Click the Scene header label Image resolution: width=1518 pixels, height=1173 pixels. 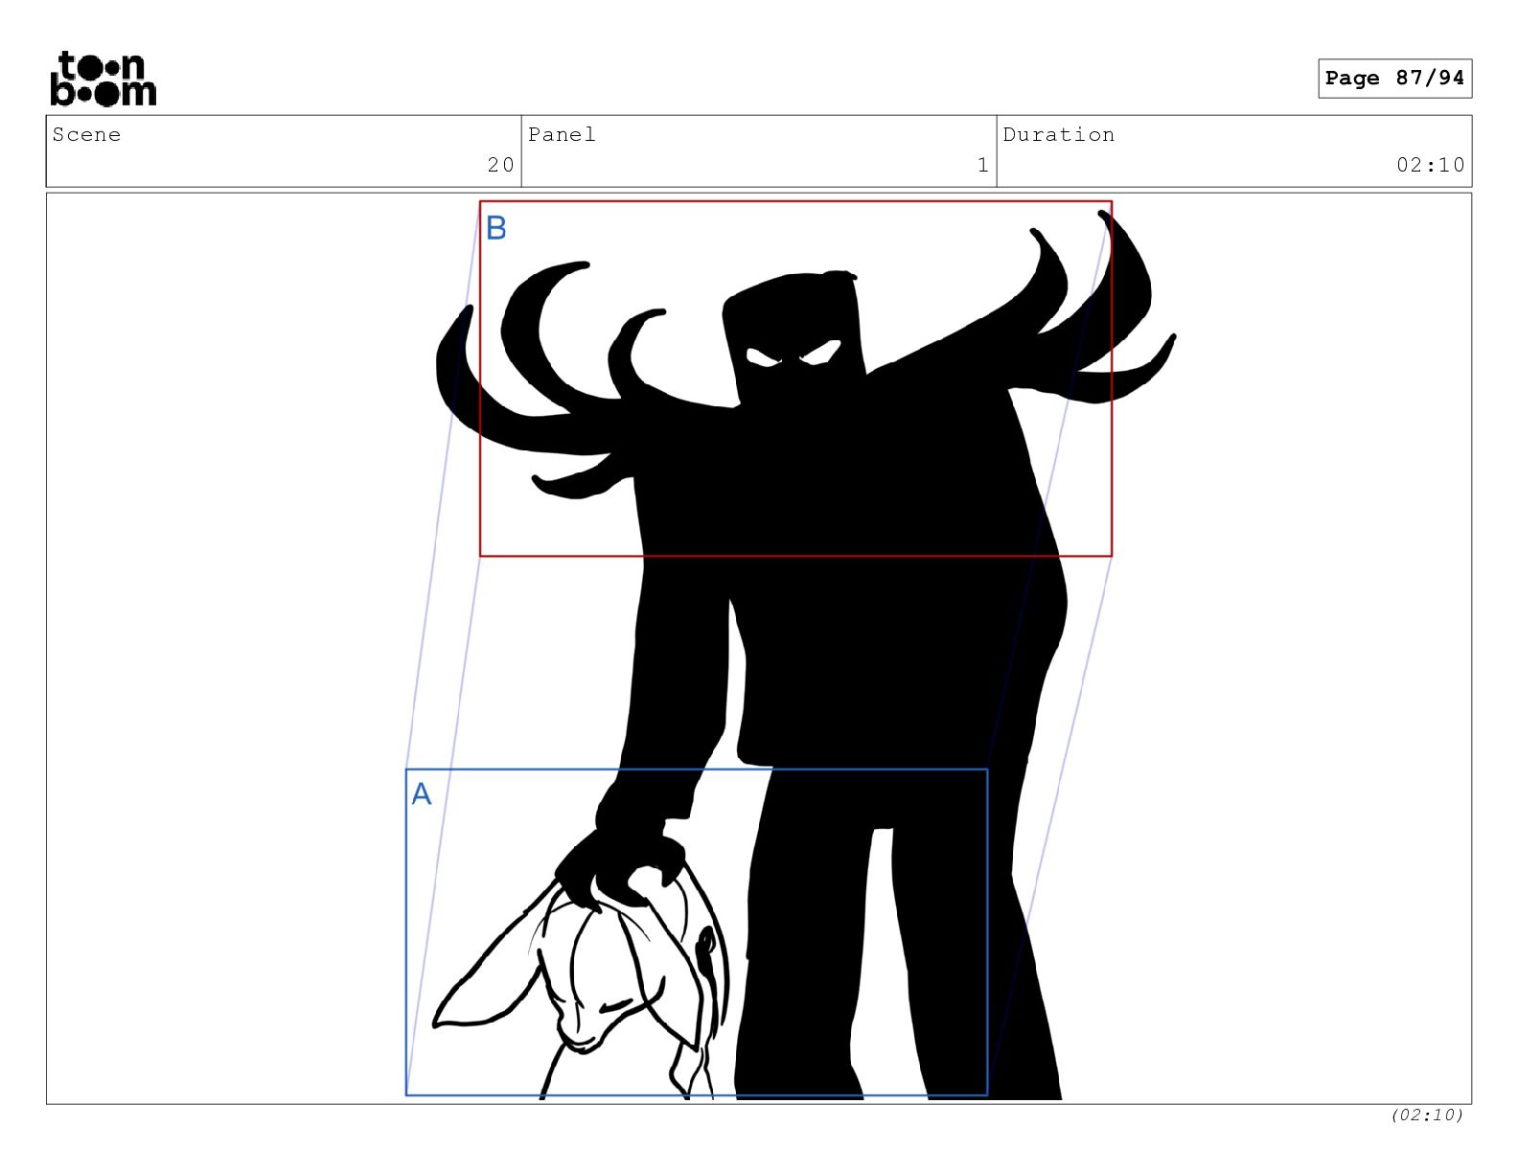(87, 135)
